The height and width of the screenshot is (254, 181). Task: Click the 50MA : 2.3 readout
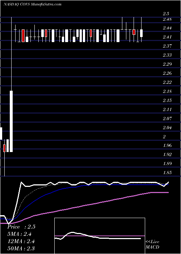21,249
